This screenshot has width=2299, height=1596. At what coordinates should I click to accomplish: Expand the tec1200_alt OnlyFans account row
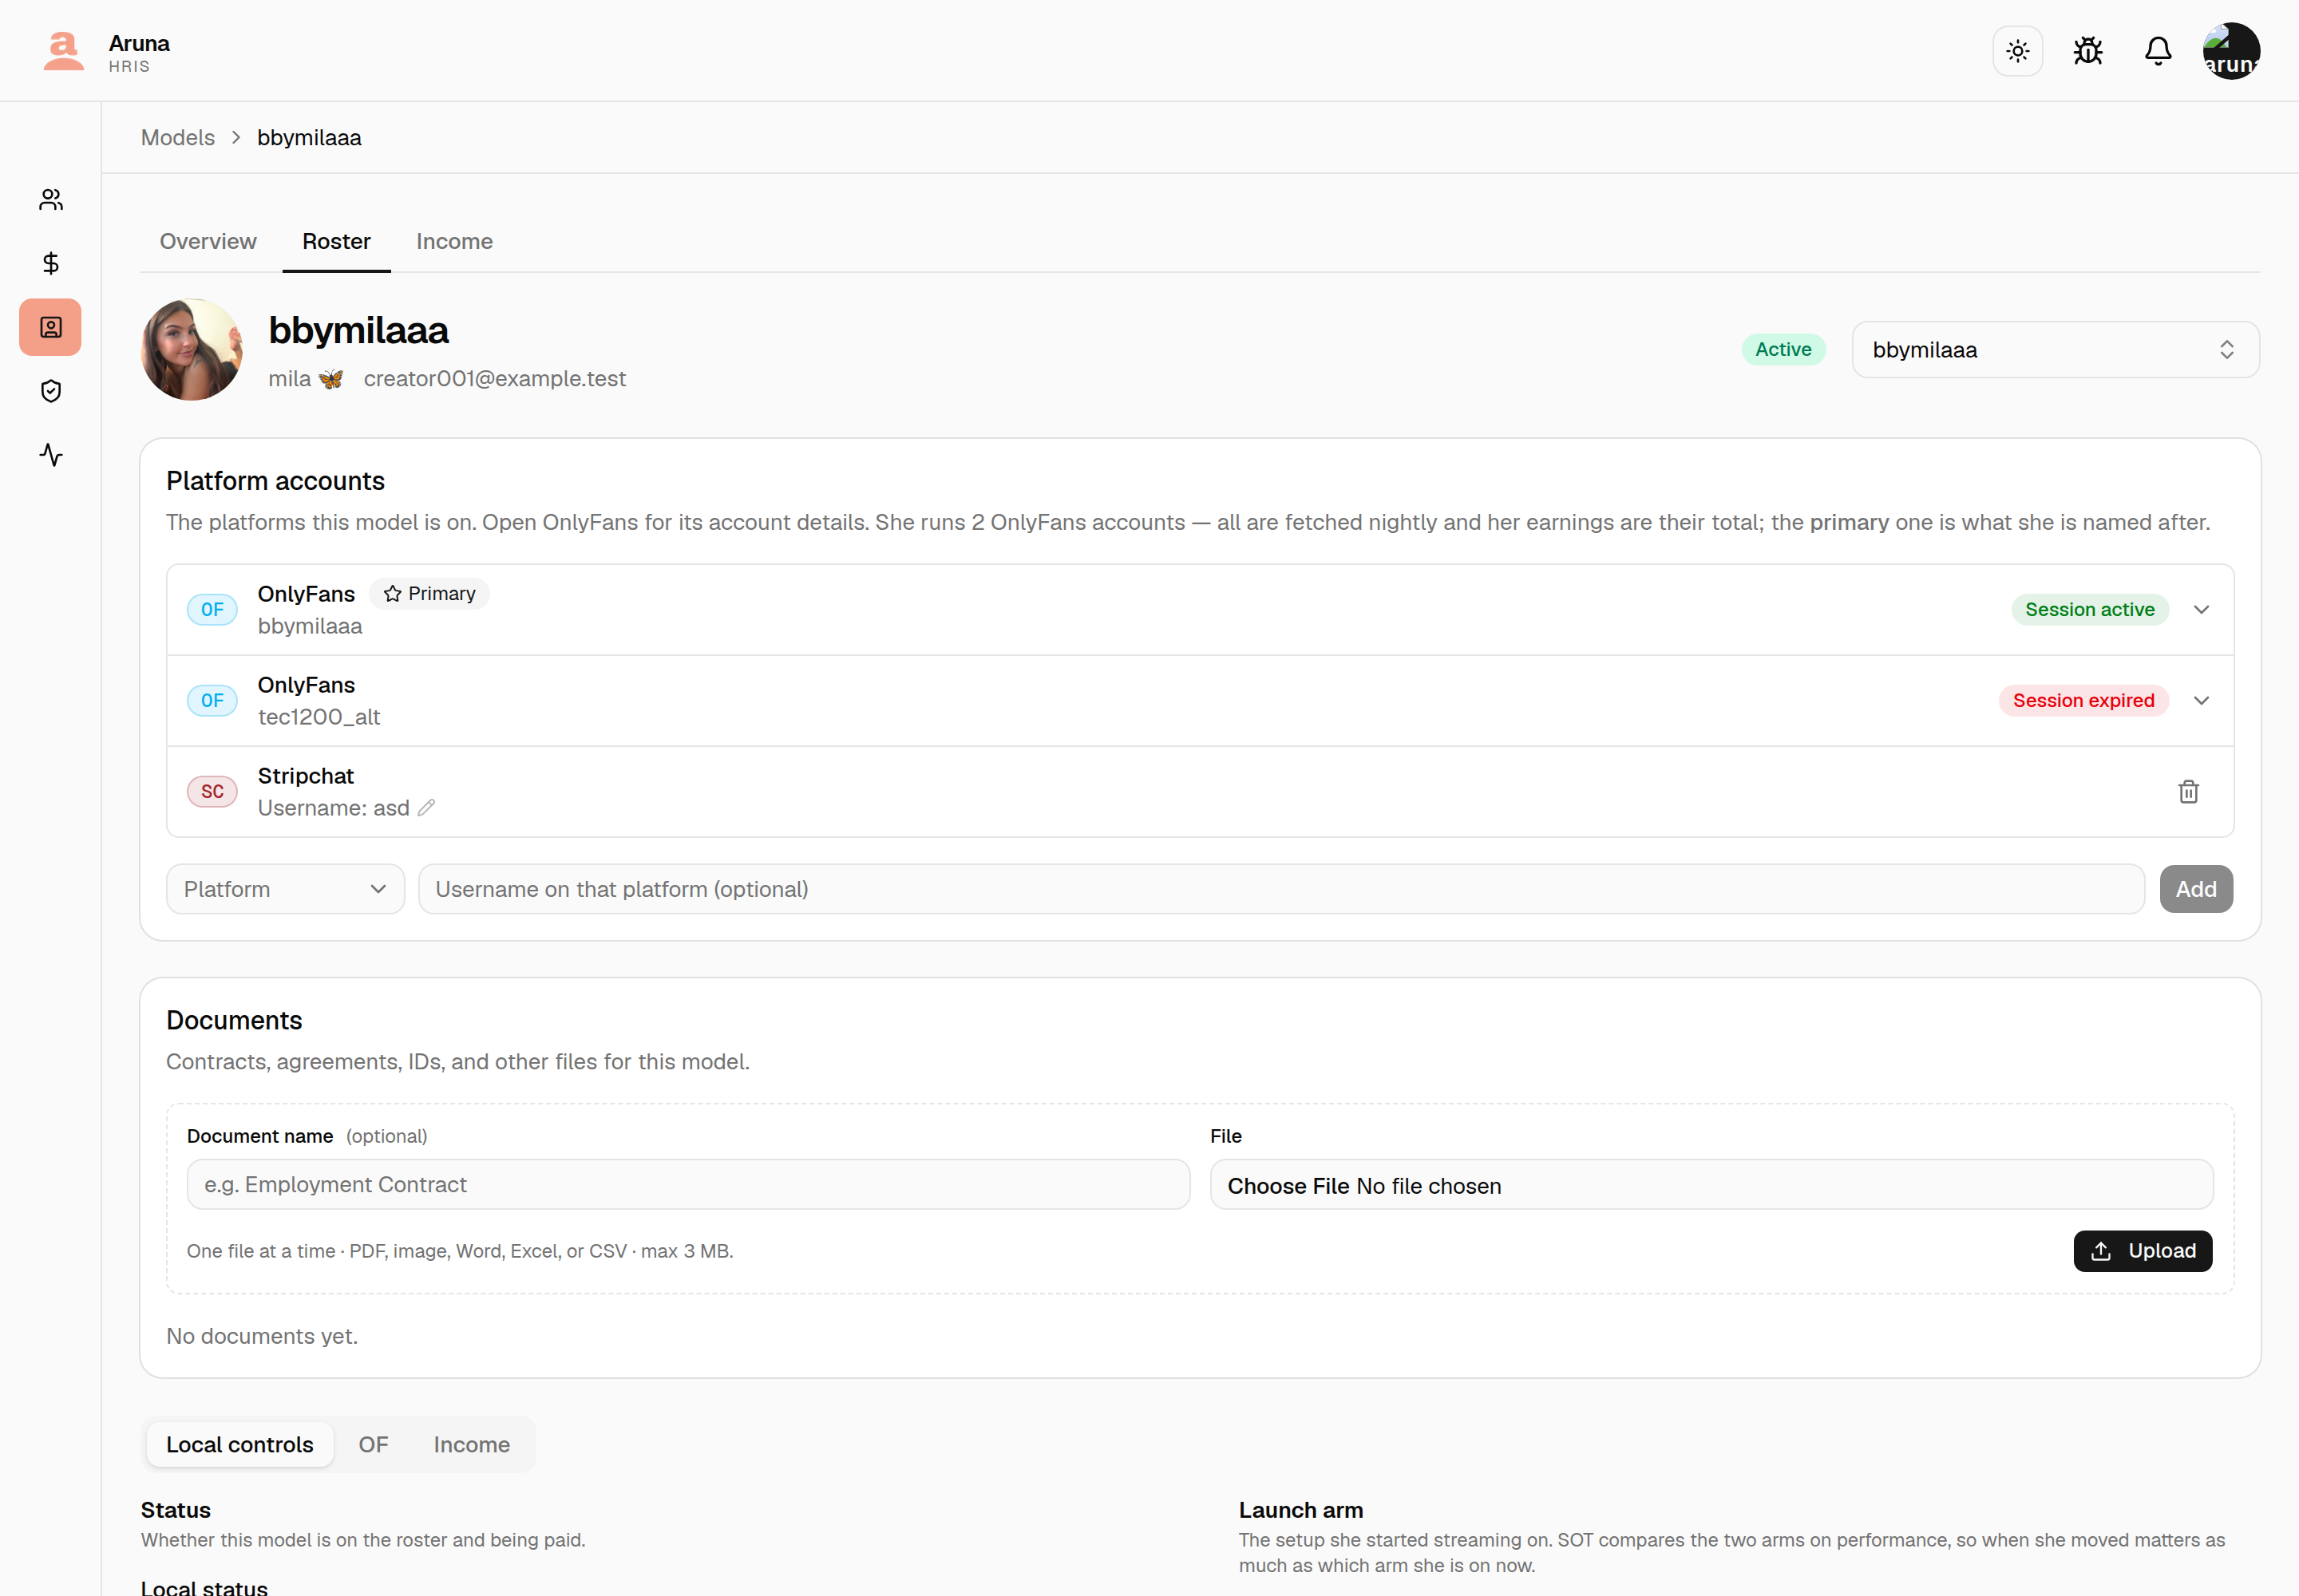2201,701
